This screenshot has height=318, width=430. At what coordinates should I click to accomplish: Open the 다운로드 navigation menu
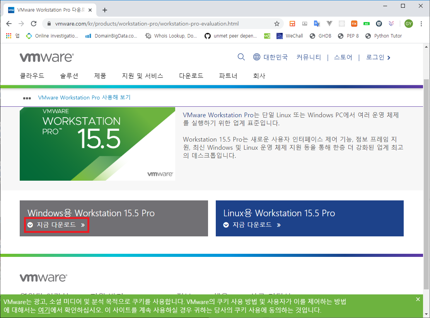(191, 76)
